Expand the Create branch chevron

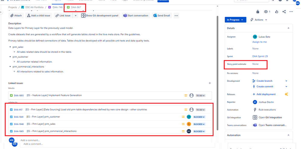(x=287, y=81)
